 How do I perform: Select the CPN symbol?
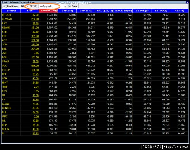4,78
